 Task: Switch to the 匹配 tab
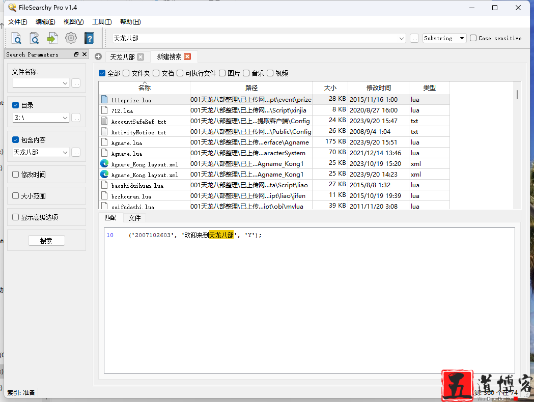pos(110,217)
